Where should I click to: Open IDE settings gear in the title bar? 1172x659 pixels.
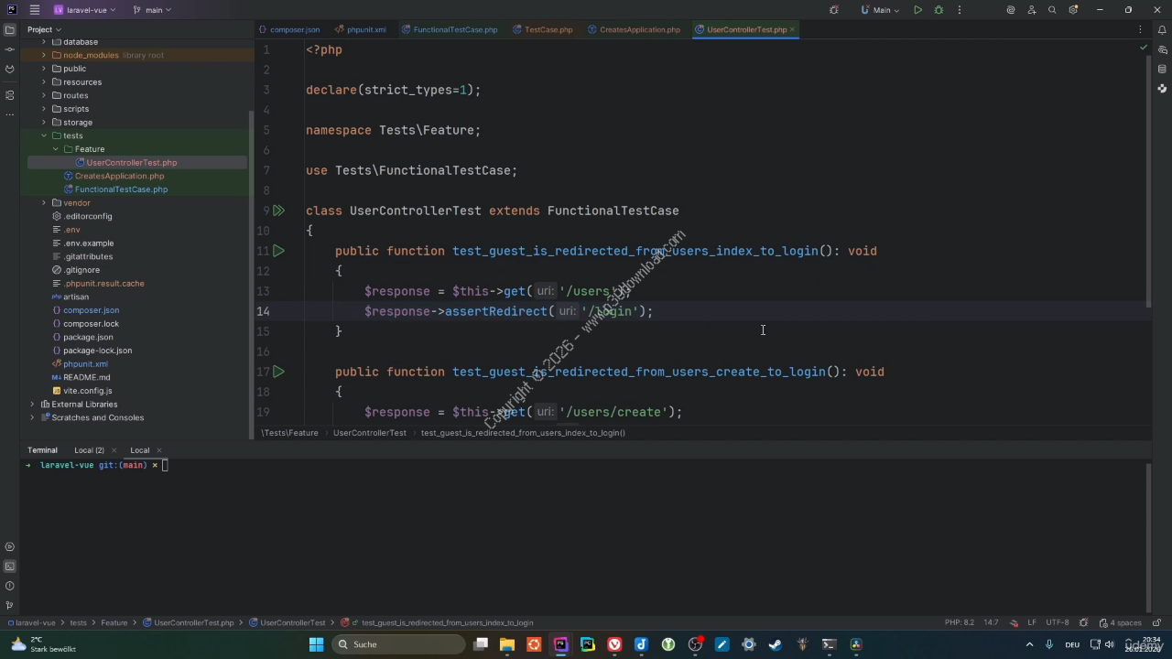click(1072, 10)
